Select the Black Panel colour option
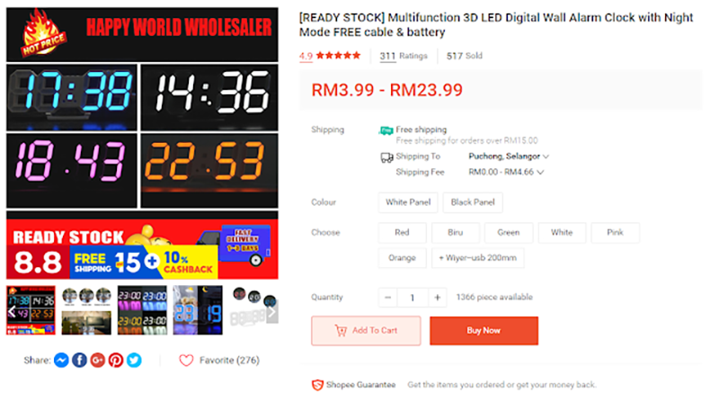The image size is (719, 401). [473, 202]
